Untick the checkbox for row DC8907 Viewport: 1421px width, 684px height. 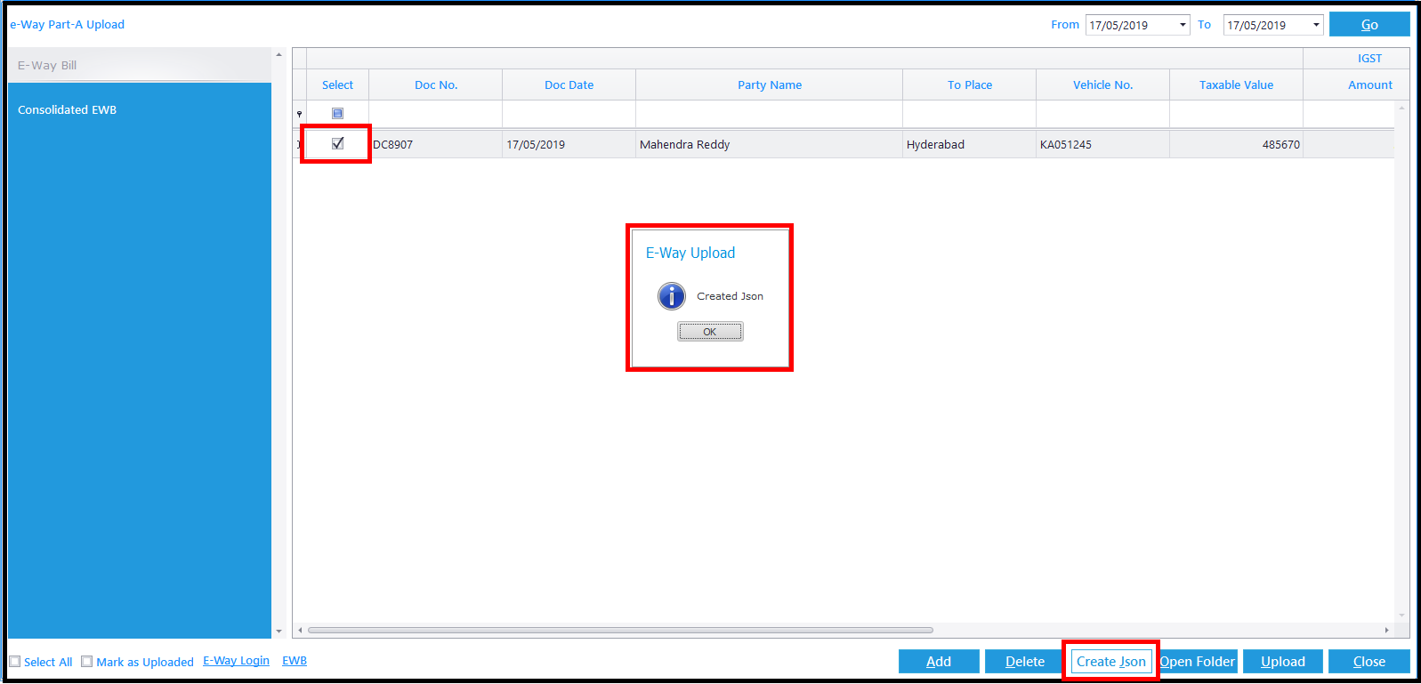337,143
